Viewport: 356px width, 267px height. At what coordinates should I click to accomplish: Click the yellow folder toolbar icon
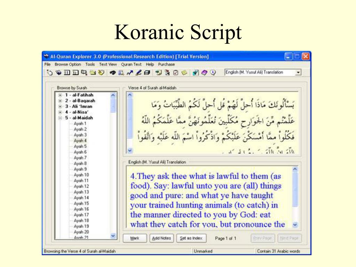(x=92, y=73)
